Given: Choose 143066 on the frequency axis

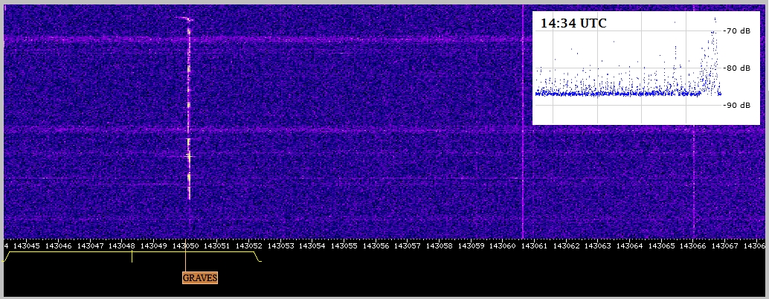Looking at the screenshot, I should pyautogui.click(x=694, y=245).
